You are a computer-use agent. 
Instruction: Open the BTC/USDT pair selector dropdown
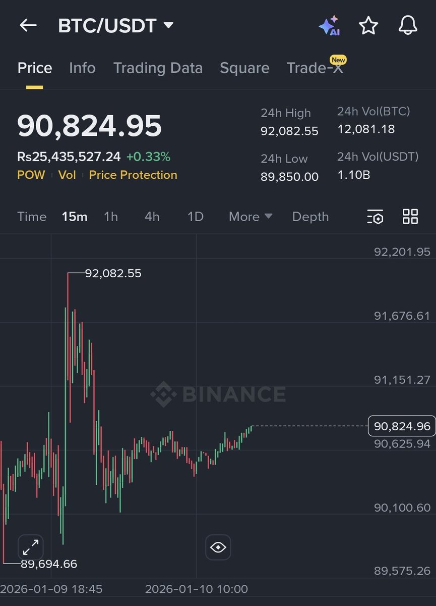(115, 25)
